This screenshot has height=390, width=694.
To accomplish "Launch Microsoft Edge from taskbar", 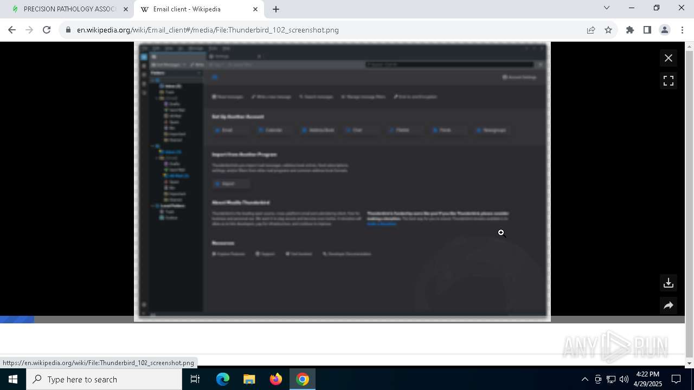I will [x=223, y=379].
